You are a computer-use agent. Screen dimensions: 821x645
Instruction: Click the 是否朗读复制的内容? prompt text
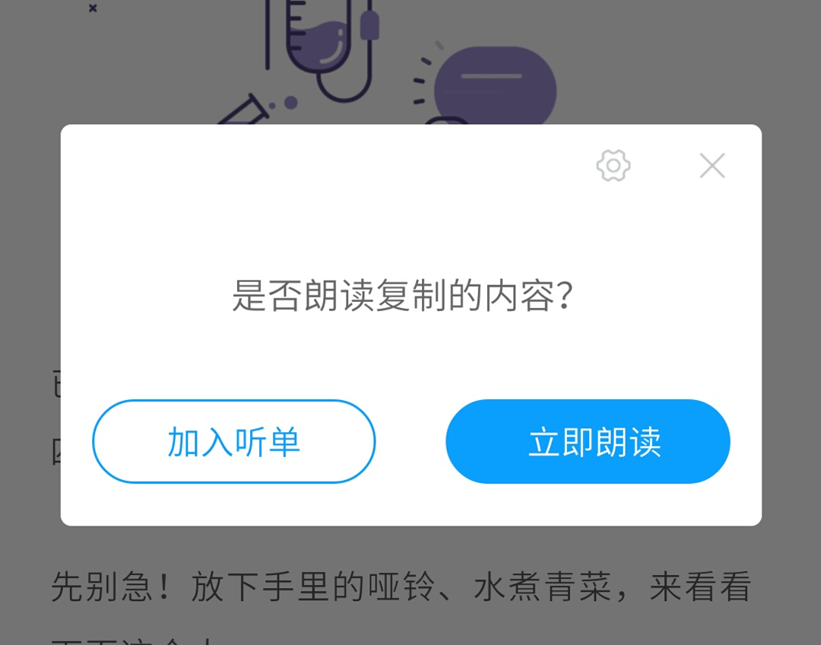click(x=402, y=296)
